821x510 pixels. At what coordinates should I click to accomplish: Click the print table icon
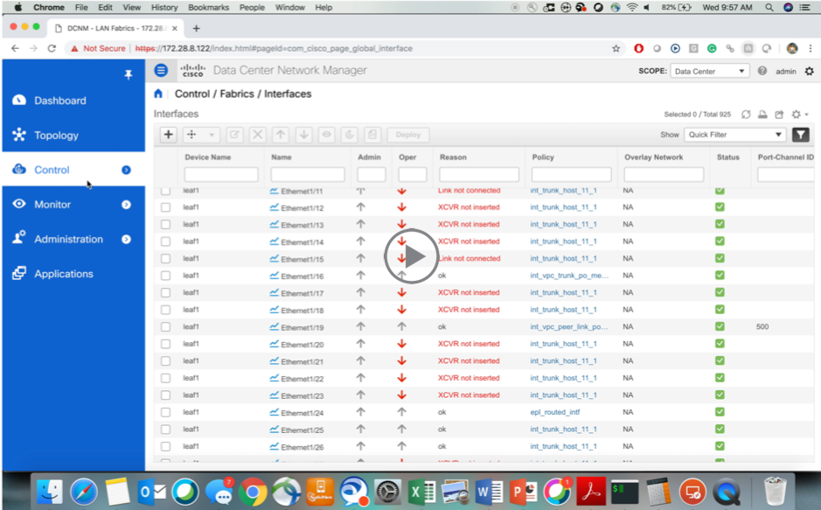[762, 115]
